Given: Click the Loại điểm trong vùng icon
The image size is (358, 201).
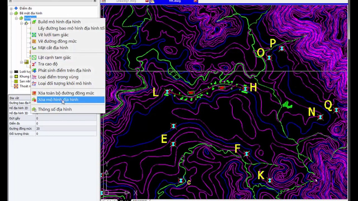Looking at the screenshot, I should (34, 77).
